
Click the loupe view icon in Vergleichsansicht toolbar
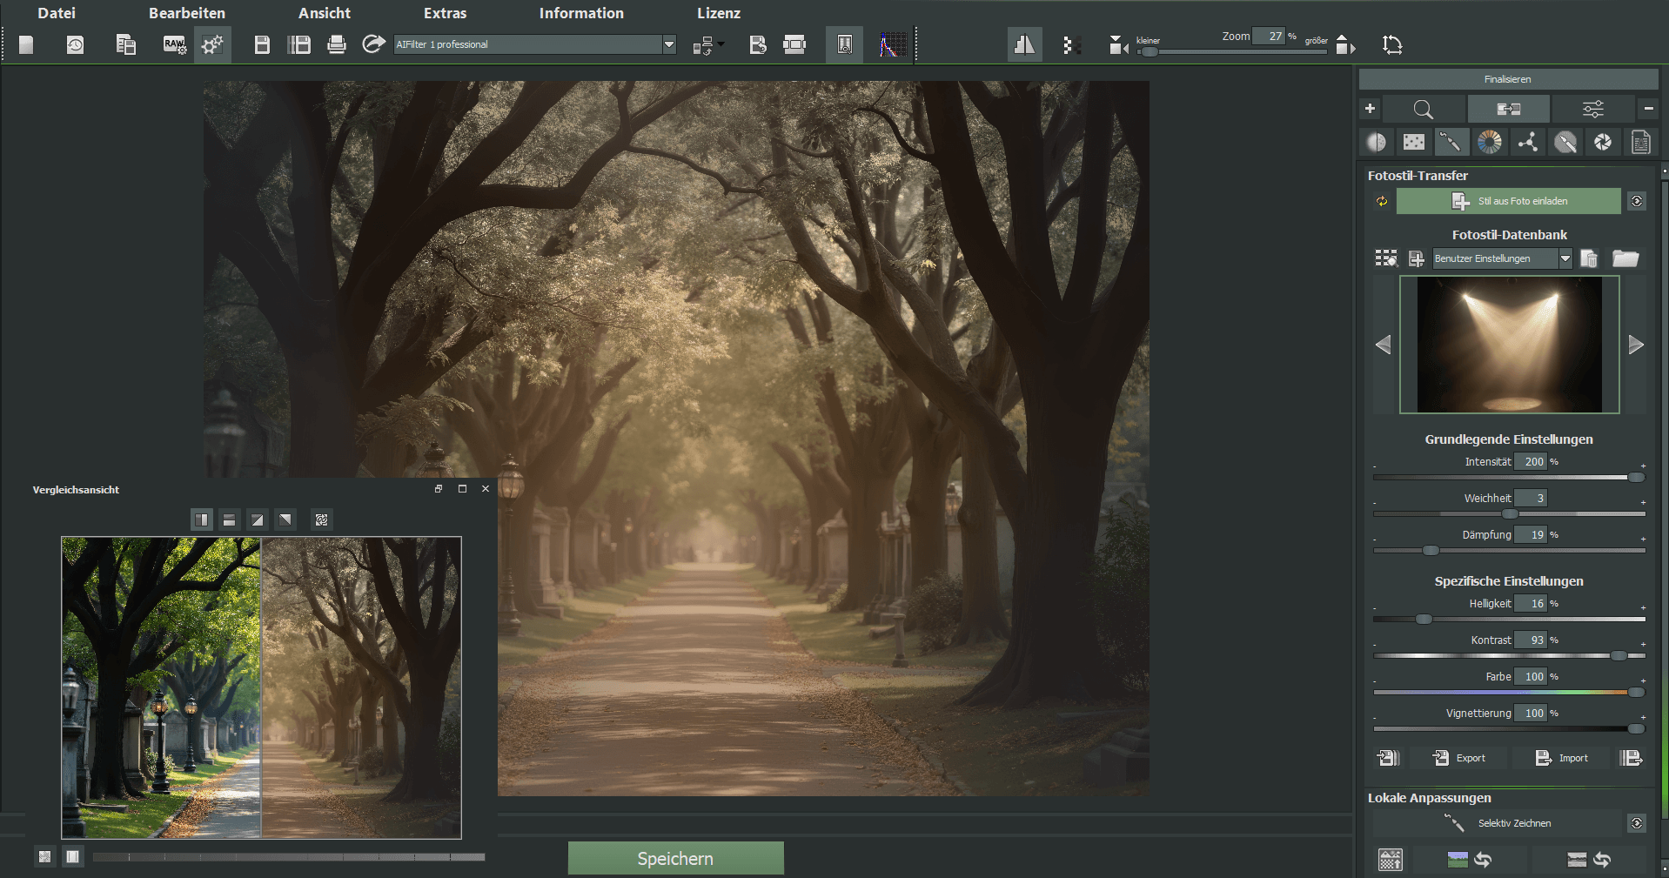(322, 519)
